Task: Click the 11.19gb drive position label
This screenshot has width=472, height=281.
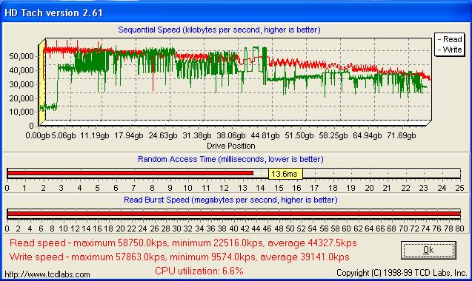Action: click(x=95, y=135)
